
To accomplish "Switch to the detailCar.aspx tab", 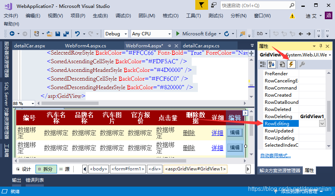I will coord(29,46).
